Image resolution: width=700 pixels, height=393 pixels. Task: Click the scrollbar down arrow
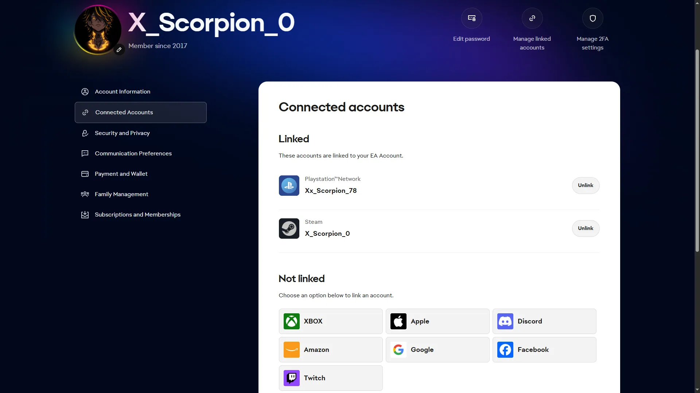click(x=697, y=390)
